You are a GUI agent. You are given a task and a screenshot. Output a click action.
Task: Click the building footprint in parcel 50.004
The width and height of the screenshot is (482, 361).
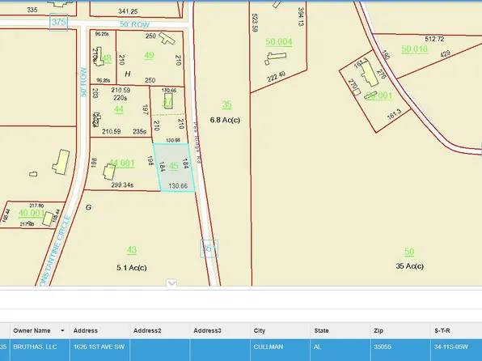pos(276,57)
